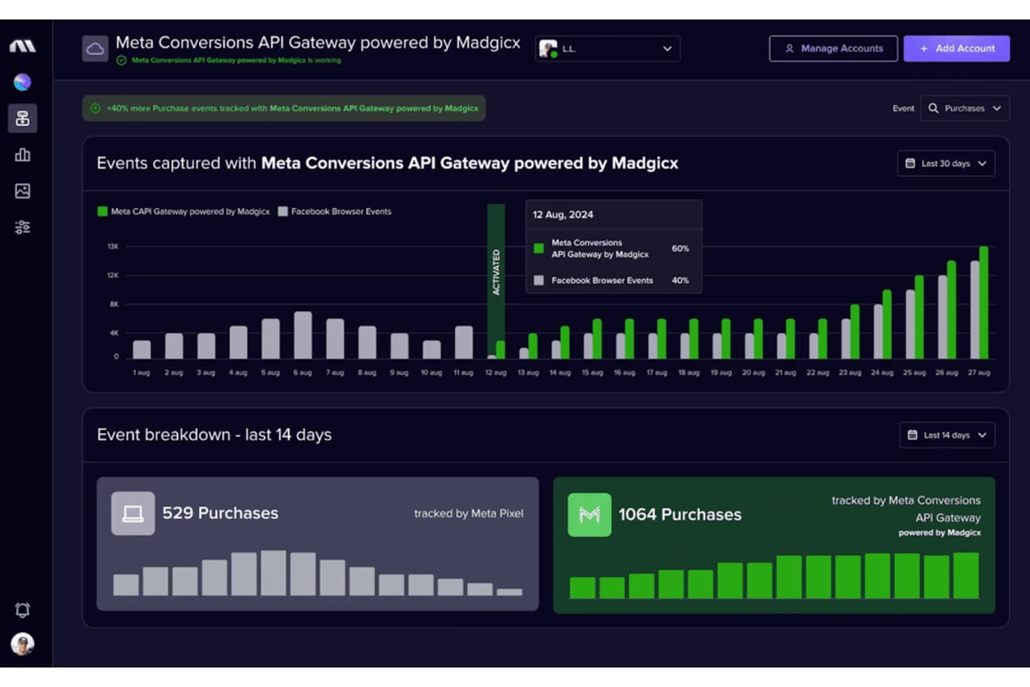Open the sliders settings sidebar icon
The height and width of the screenshot is (687, 1030).
click(22, 227)
